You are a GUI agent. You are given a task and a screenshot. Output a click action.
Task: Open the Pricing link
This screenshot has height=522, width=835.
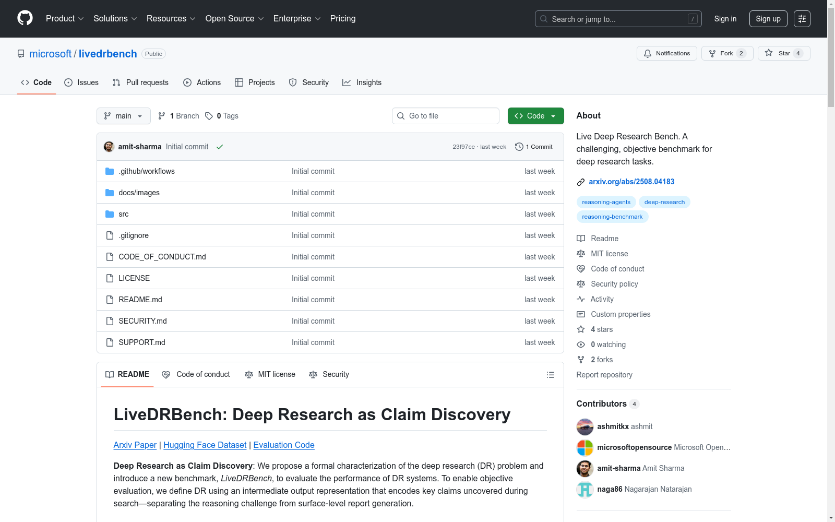343,19
